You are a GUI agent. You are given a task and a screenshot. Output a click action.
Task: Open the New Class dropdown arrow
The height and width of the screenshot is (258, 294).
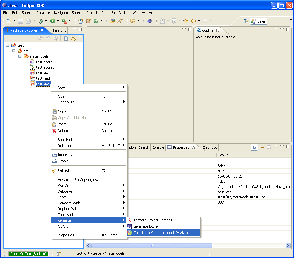[x=102, y=21]
